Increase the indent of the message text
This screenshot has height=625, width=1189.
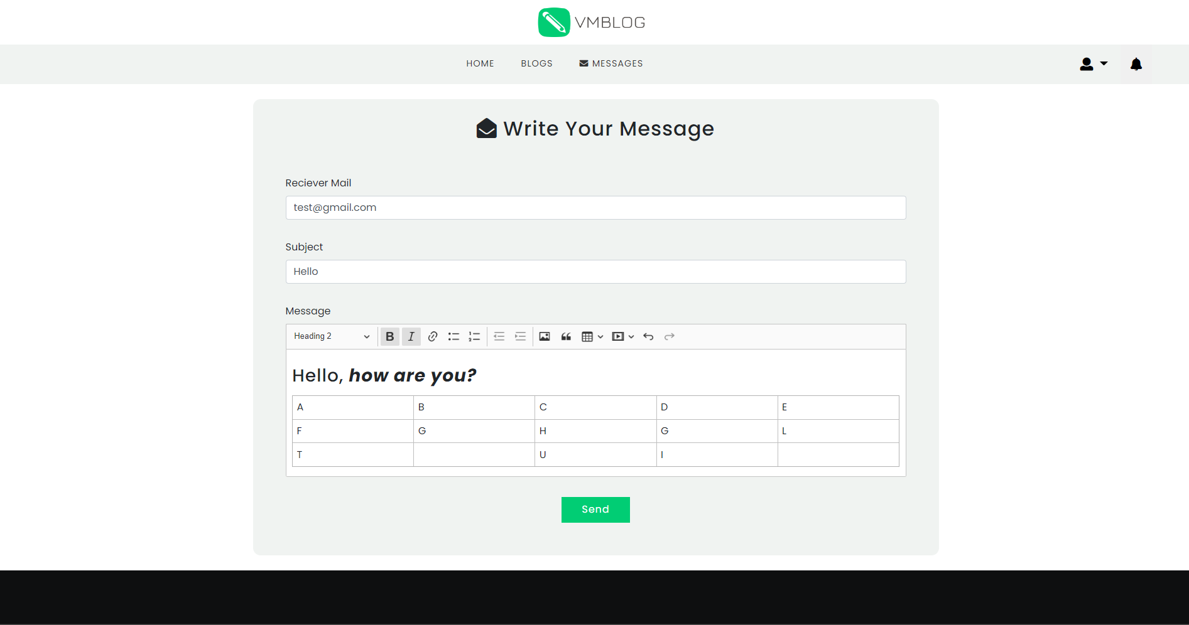pos(520,336)
